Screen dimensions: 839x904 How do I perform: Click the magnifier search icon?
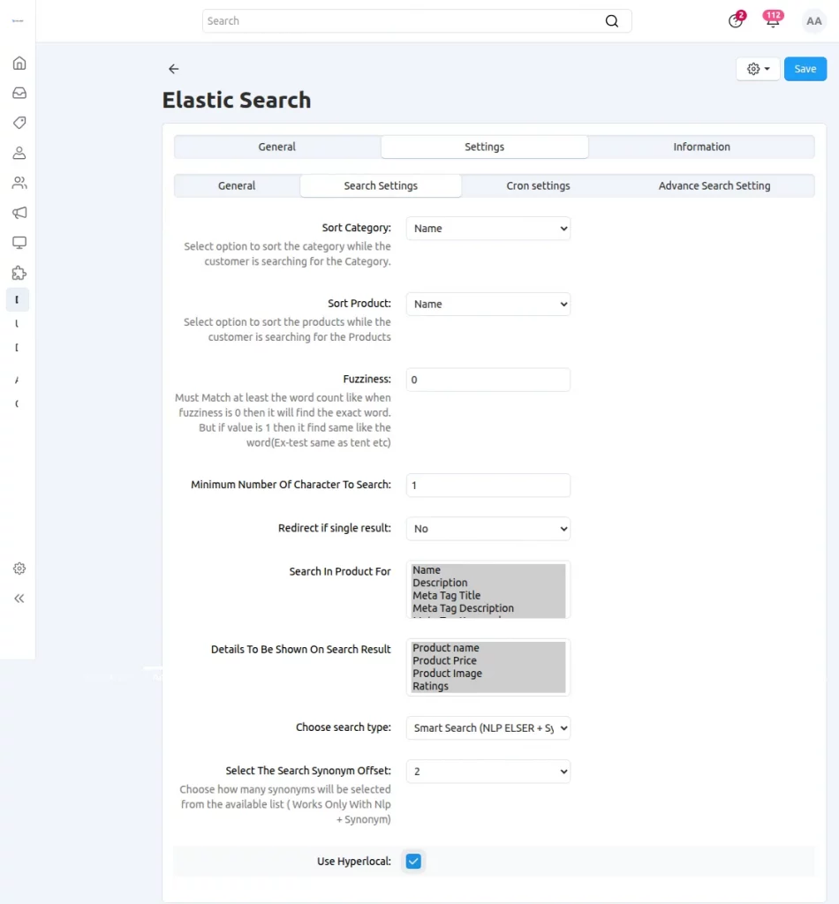click(612, 21)
